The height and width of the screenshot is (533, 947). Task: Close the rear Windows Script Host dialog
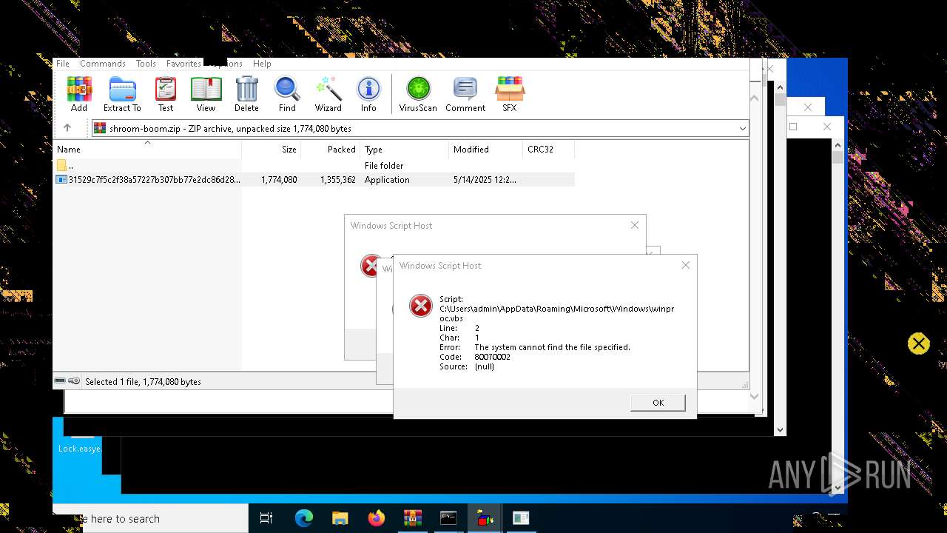[635, 225]
